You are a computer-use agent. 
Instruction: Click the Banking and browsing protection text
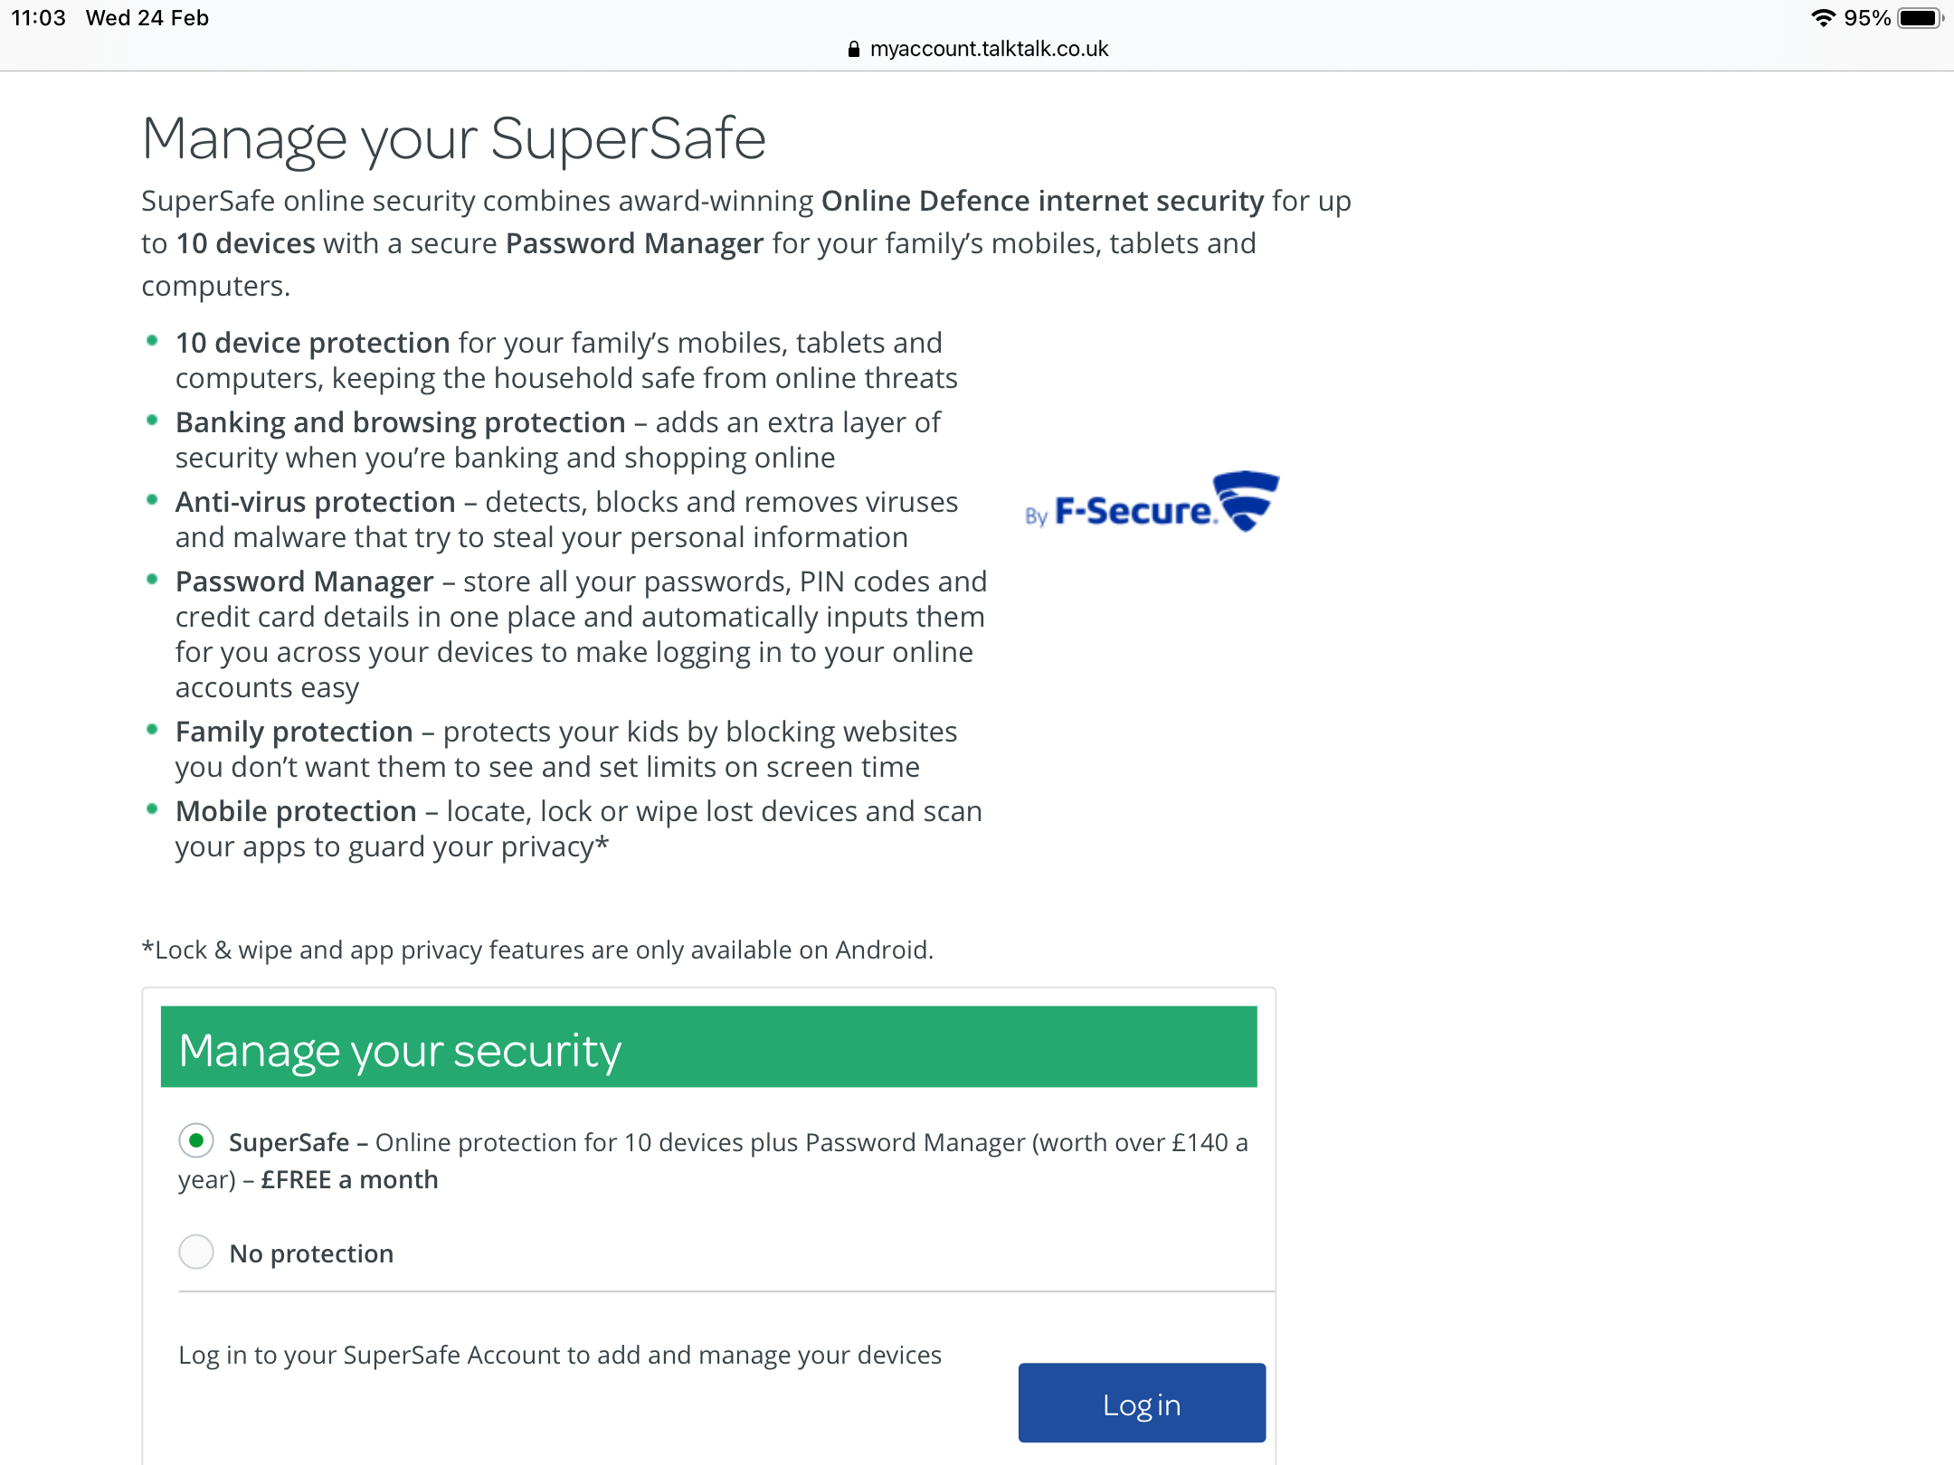point(400,422)
